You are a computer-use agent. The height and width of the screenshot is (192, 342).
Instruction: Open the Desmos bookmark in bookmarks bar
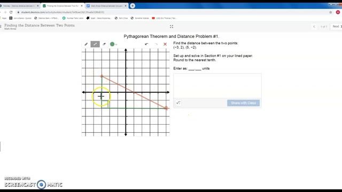pos(46,18)
